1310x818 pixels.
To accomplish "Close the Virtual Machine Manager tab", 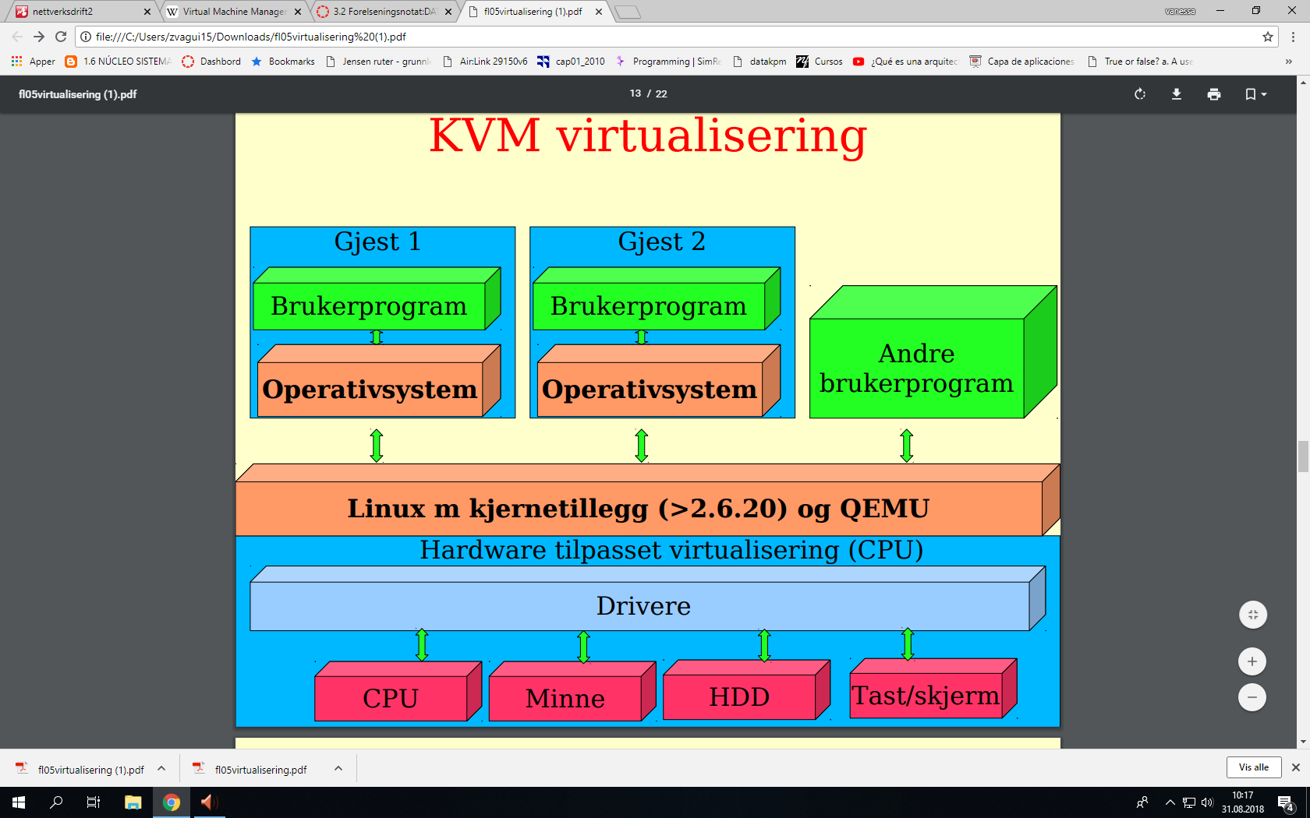I will 298,12.
